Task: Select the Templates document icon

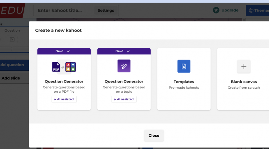Action: 184,66
